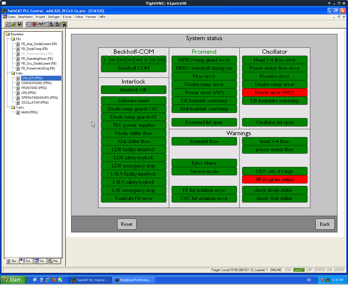Click the green LÄUFT status bar indicator
Image resolution: width=348 pixels, height=285 pixels.
tap(299, 270)
